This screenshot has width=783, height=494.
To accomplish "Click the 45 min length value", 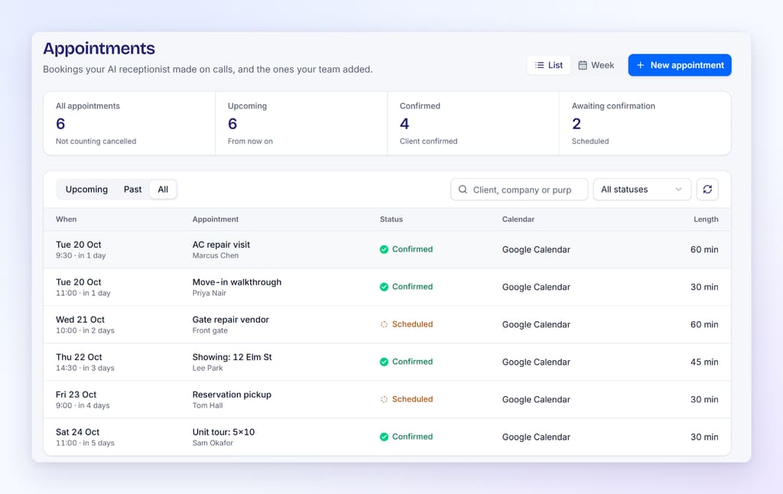I will pyautogui.click(x=704, y=362).
